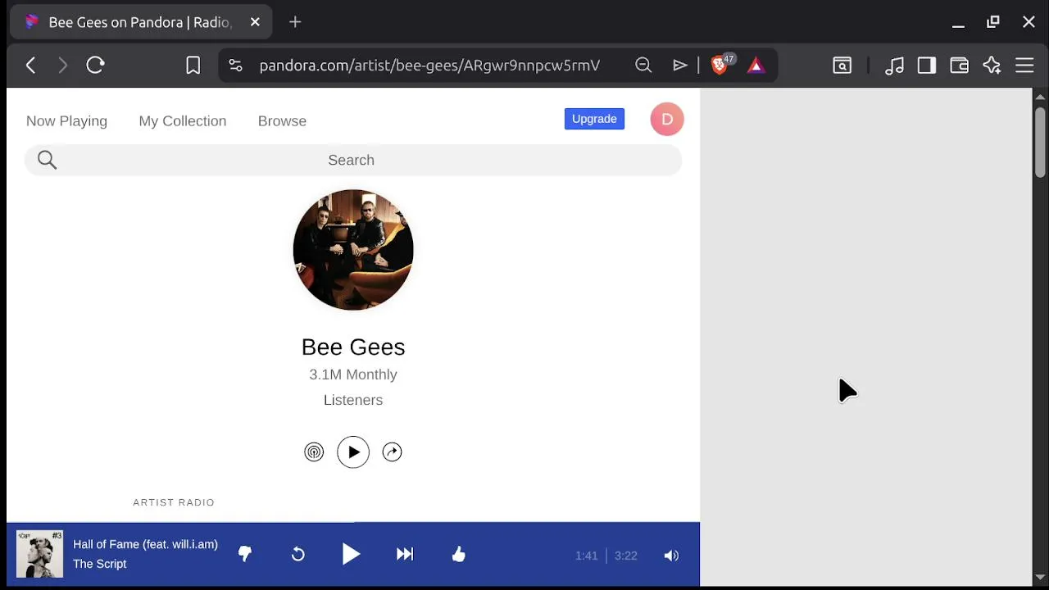Open the browser hamburger menu
Viewport: 1049px width, 590px height.
1024,66
